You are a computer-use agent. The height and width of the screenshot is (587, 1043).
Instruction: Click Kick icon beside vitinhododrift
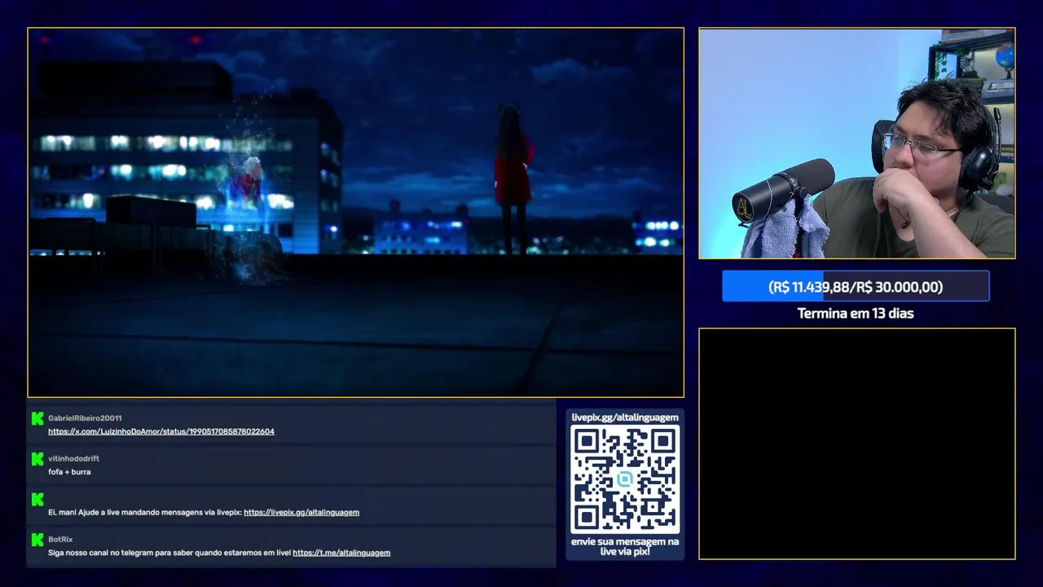[37, 459]
